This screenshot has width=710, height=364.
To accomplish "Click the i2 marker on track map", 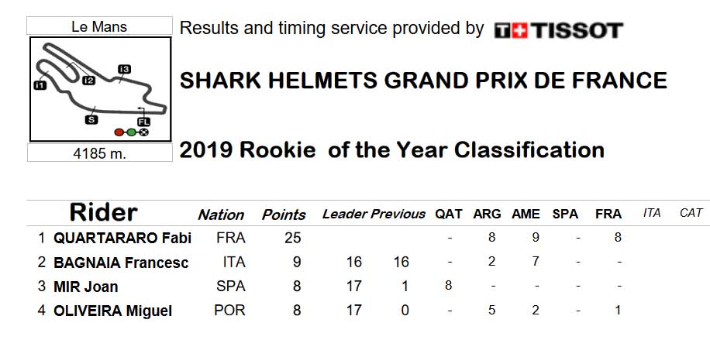I will click(x=89, y=81).
